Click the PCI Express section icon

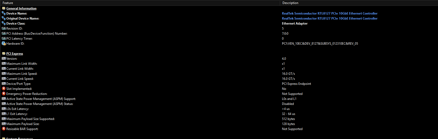pyautogui.click(x=4, y=54)
